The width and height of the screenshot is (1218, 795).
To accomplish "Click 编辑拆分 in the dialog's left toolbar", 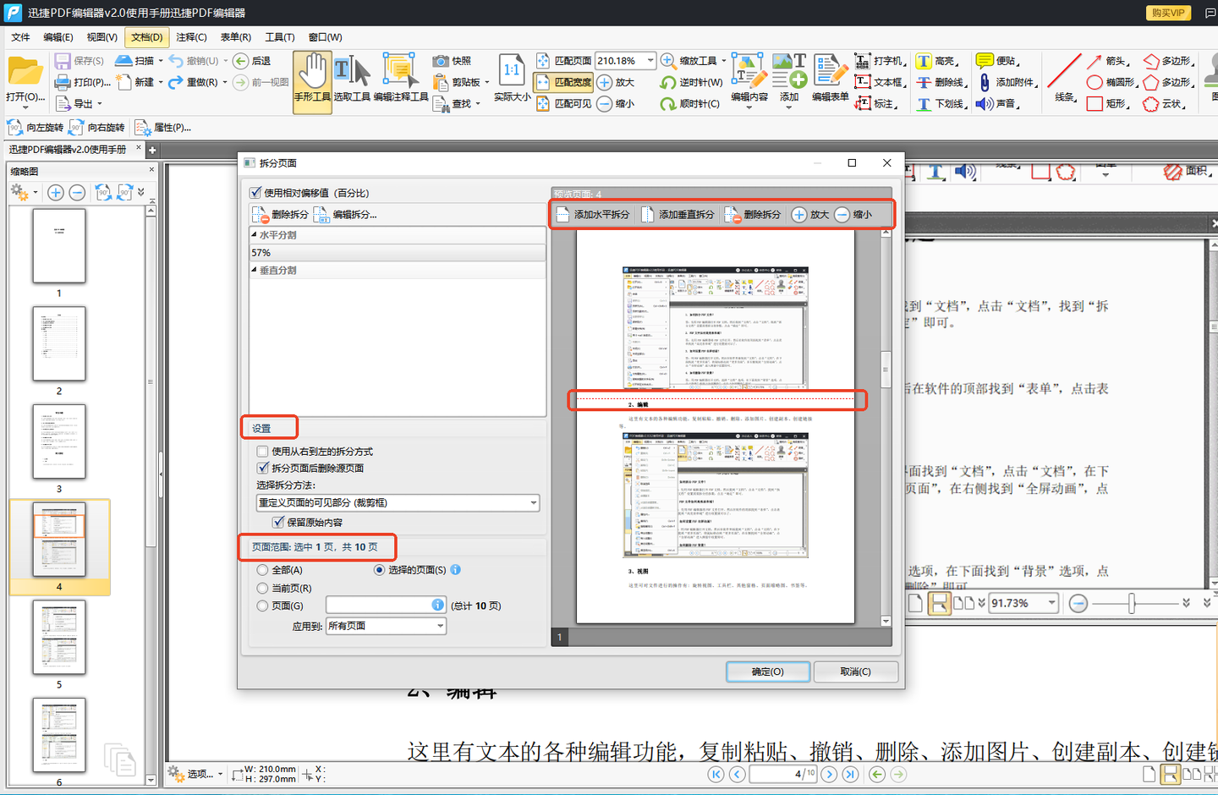I will [x=346, y=214].
